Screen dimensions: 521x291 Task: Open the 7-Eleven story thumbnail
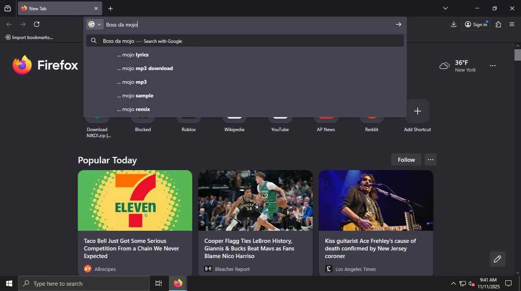point(135,200)
